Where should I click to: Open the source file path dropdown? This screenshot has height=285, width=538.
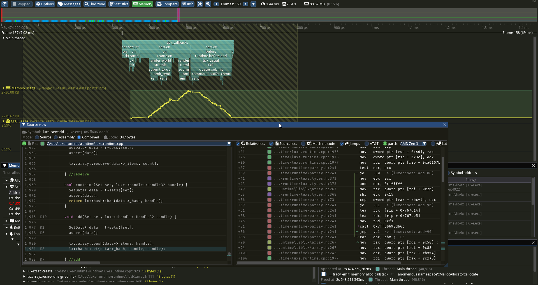pyautogui.click(x=229, y=143)
